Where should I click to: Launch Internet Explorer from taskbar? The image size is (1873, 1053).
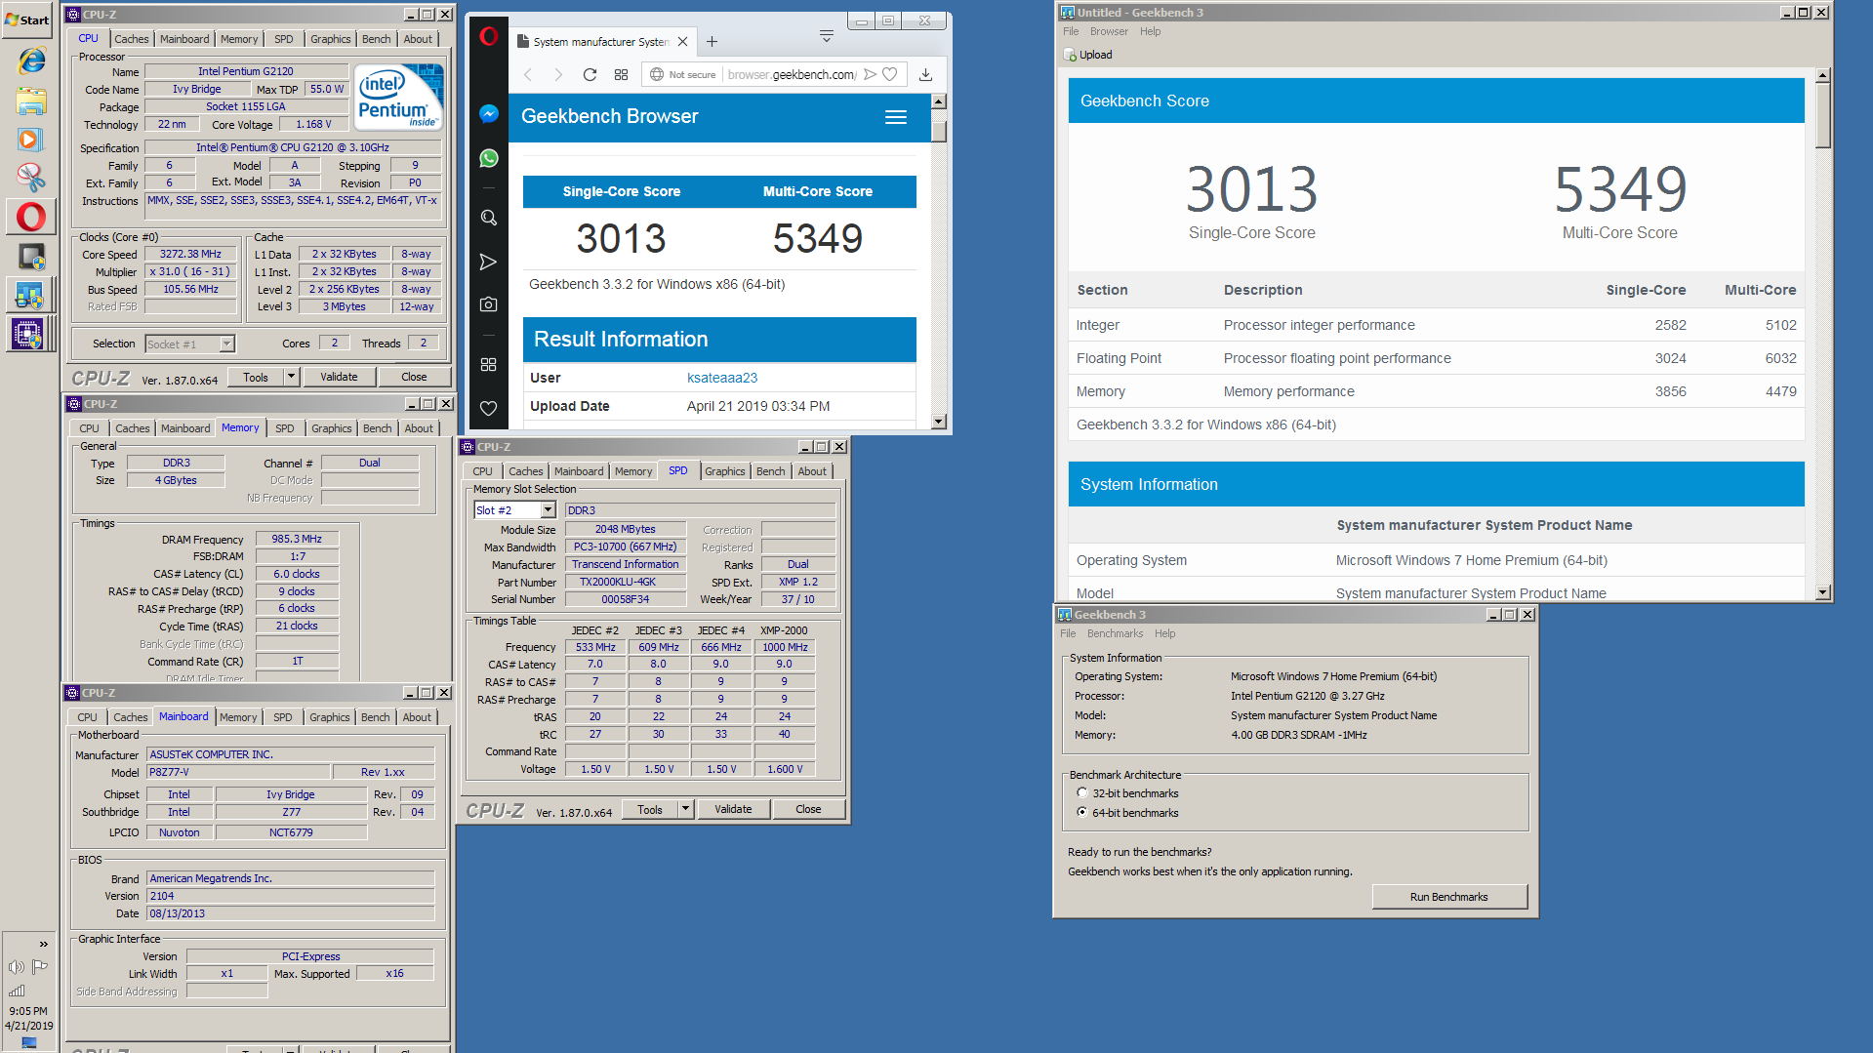31,61
